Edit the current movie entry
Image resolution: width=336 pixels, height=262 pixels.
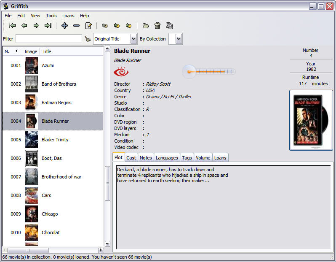point(88,26)
